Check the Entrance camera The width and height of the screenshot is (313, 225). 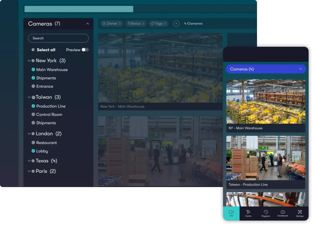pos(33,86)
